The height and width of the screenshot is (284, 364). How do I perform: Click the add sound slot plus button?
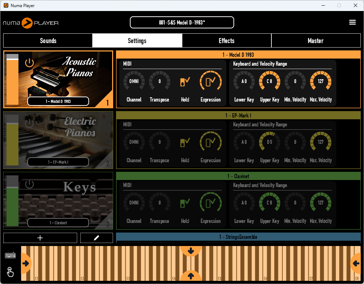(40, 238)
